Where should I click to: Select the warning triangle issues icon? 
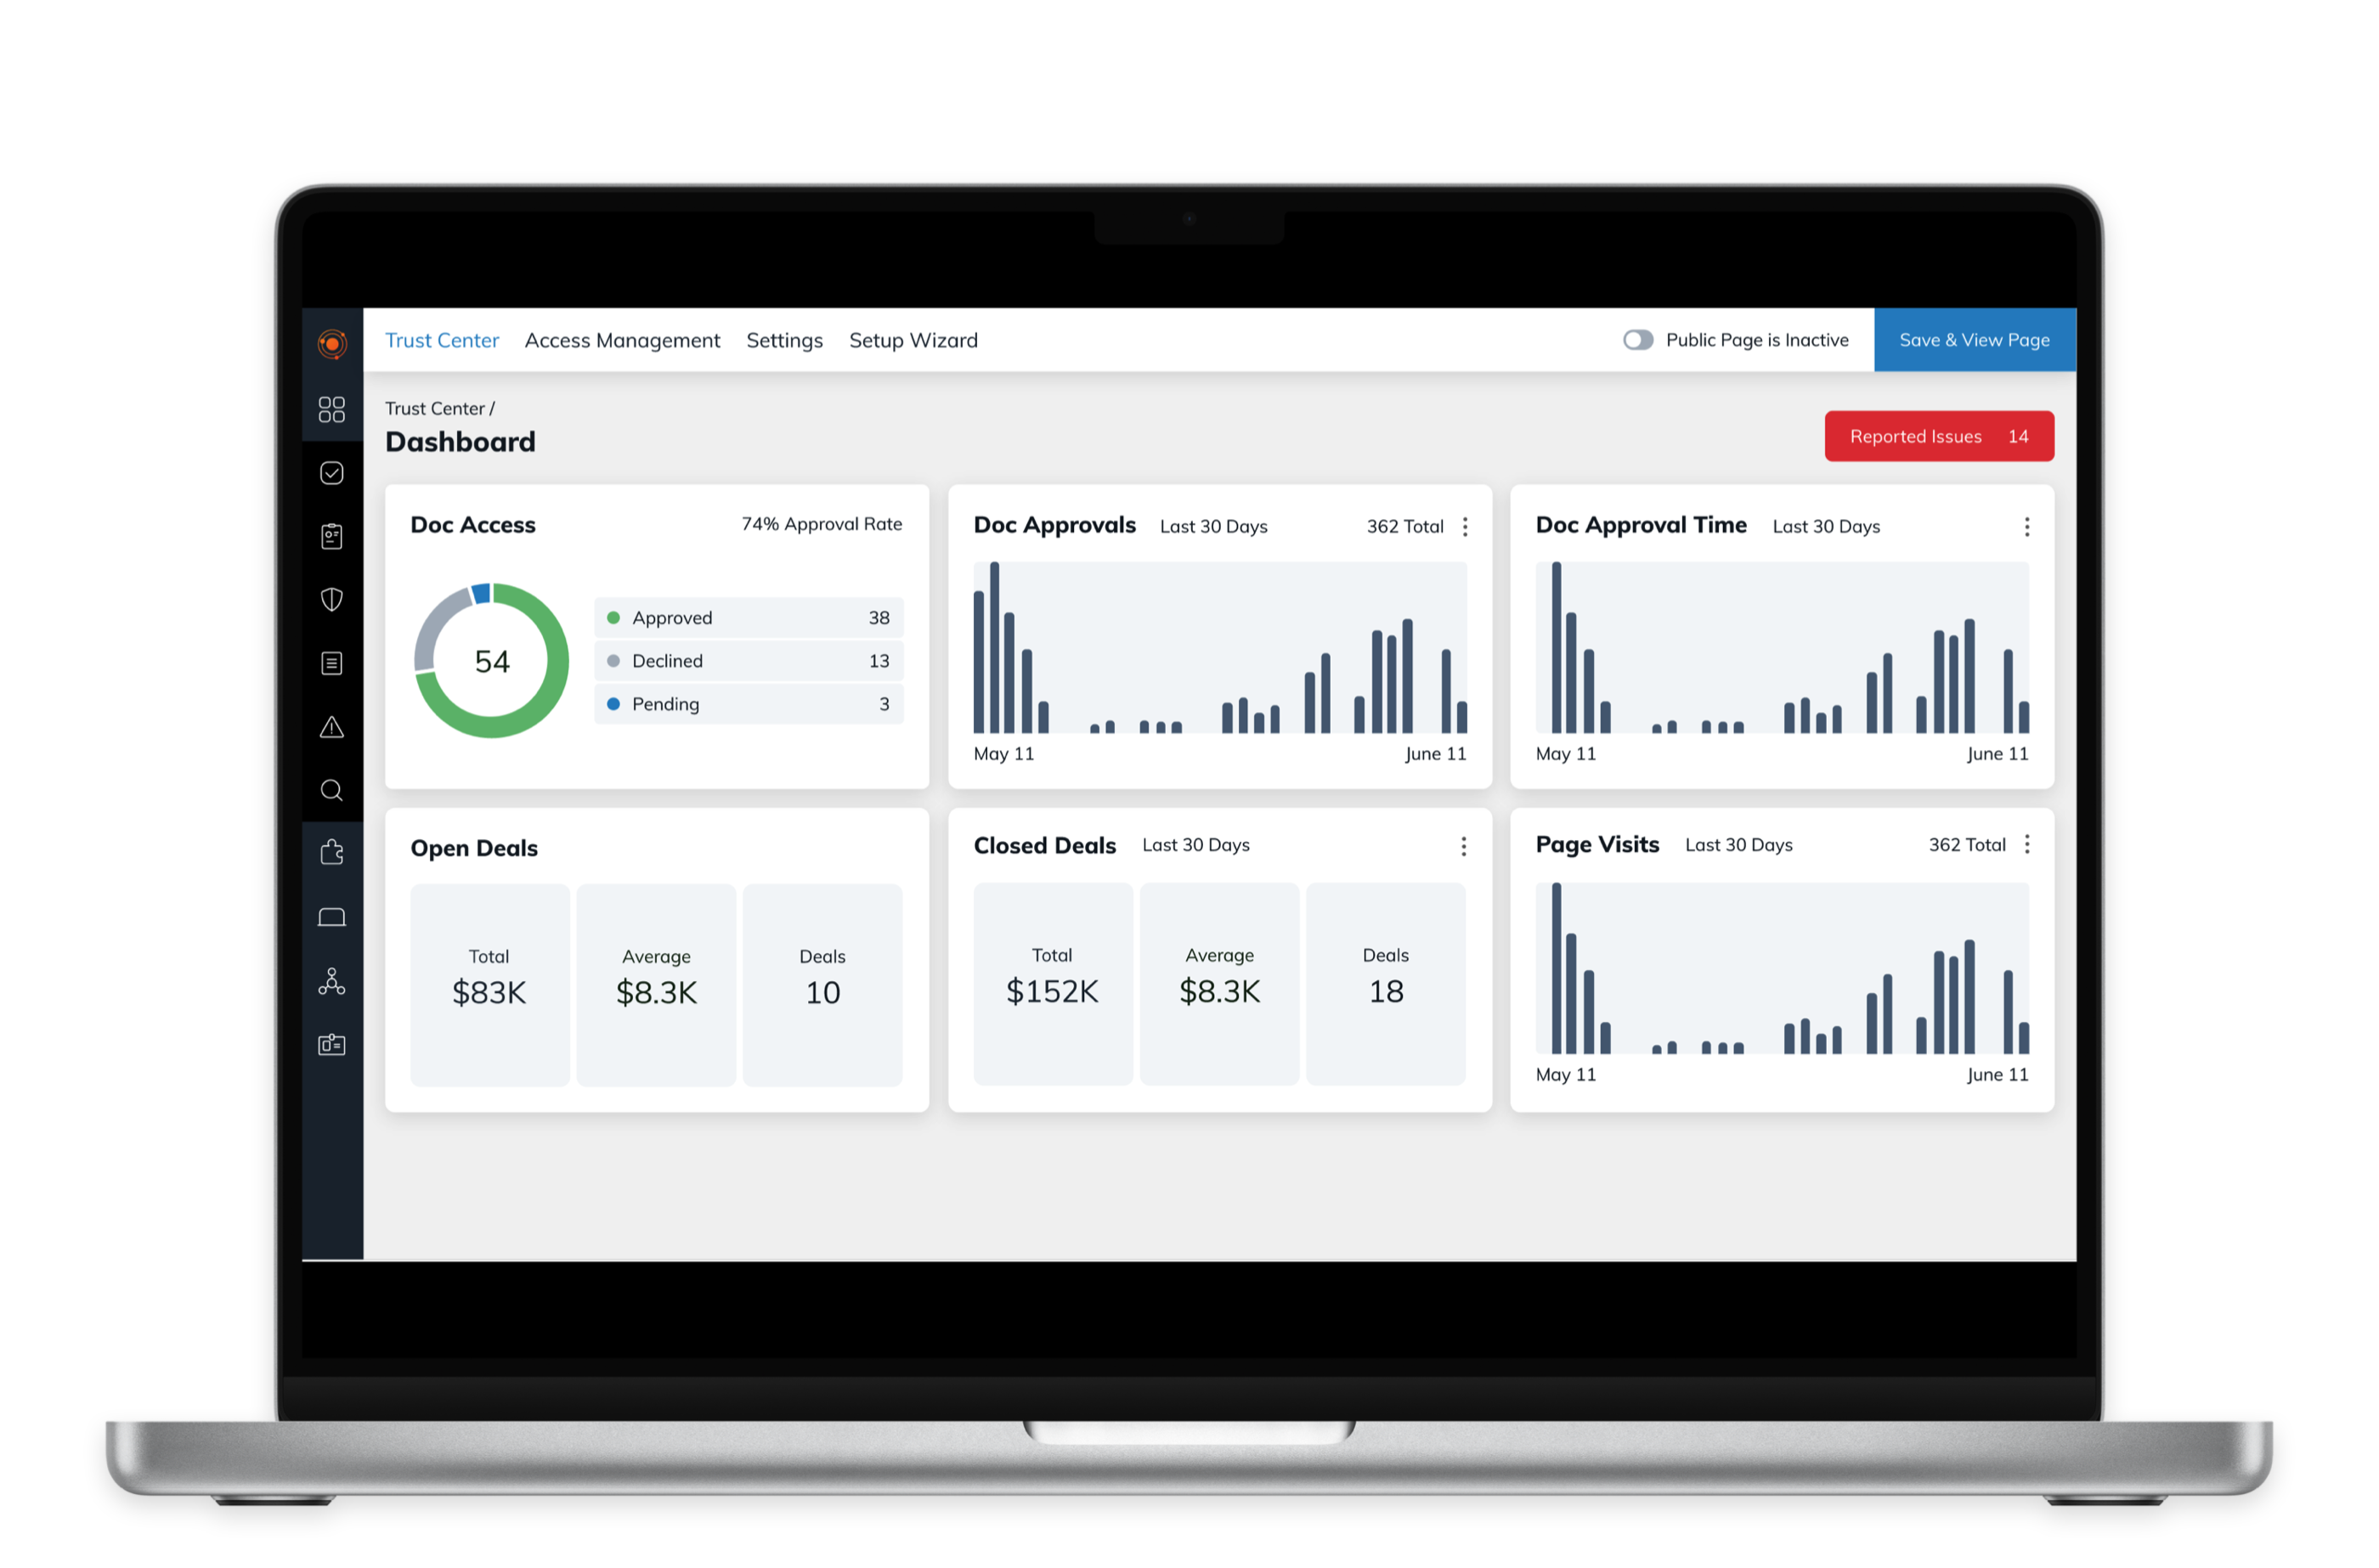pos(332,727)
